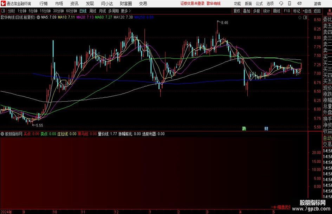This screenshot has height=214, width=332.
Task: Click month 12 on time axis
Action: pyautogui.click(x=116, y=212)
